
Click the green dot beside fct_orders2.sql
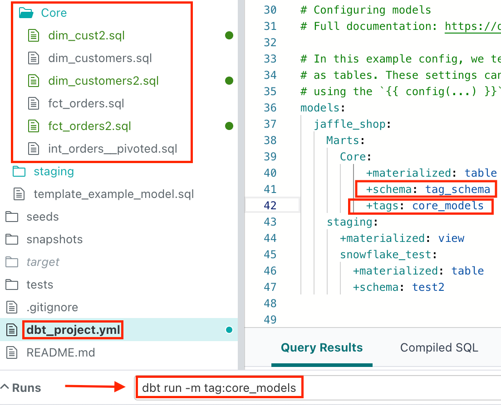click(x=229, y=126)
